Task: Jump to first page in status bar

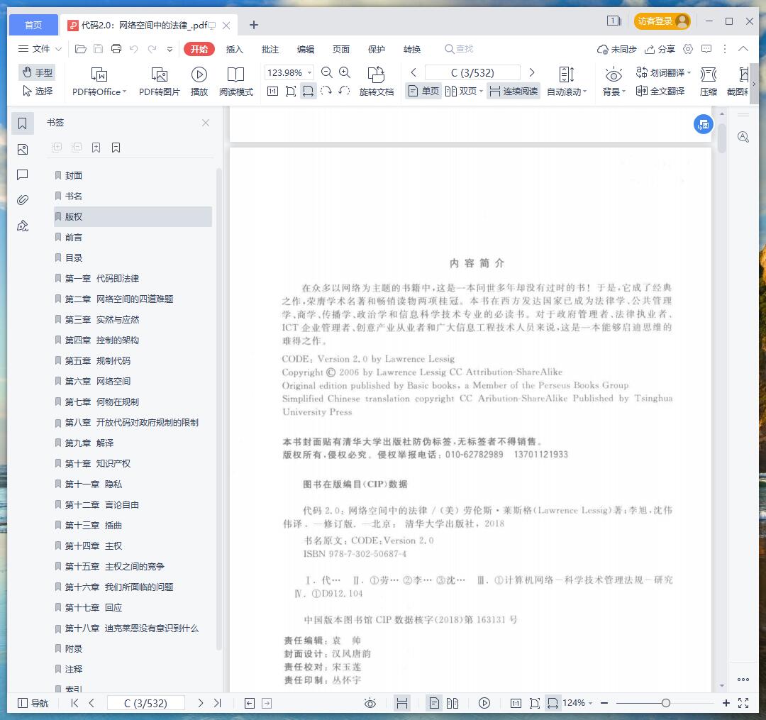Action: click(74, 703)
